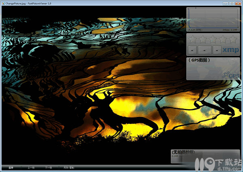
Task: Click the ( GPS数据 ) heading
Action: [x=199, y=60]
